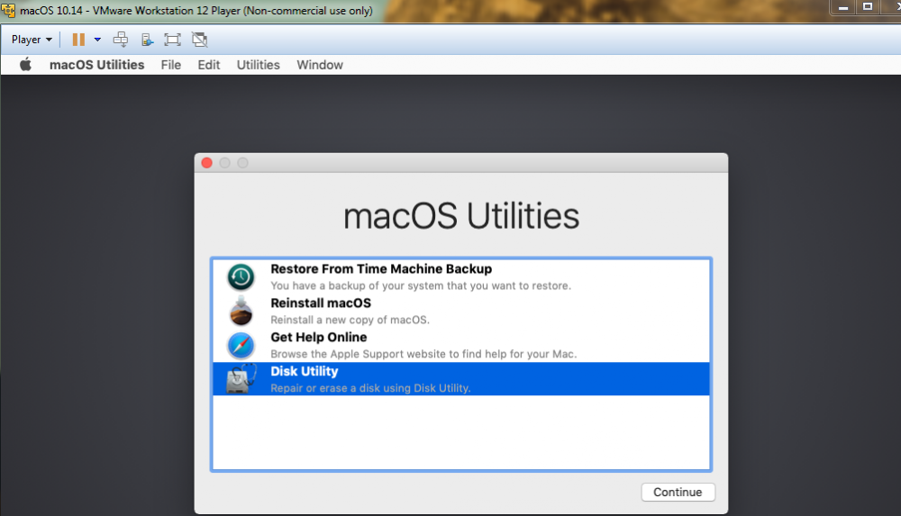
Task: Click 'You have a backup of your system' text
Action: (421, 285)
